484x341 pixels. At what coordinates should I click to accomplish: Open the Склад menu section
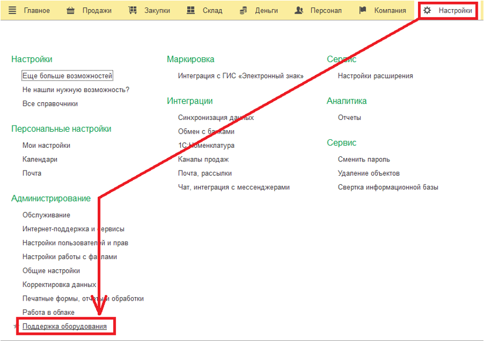pyautogui.click(x=212, y=10)
